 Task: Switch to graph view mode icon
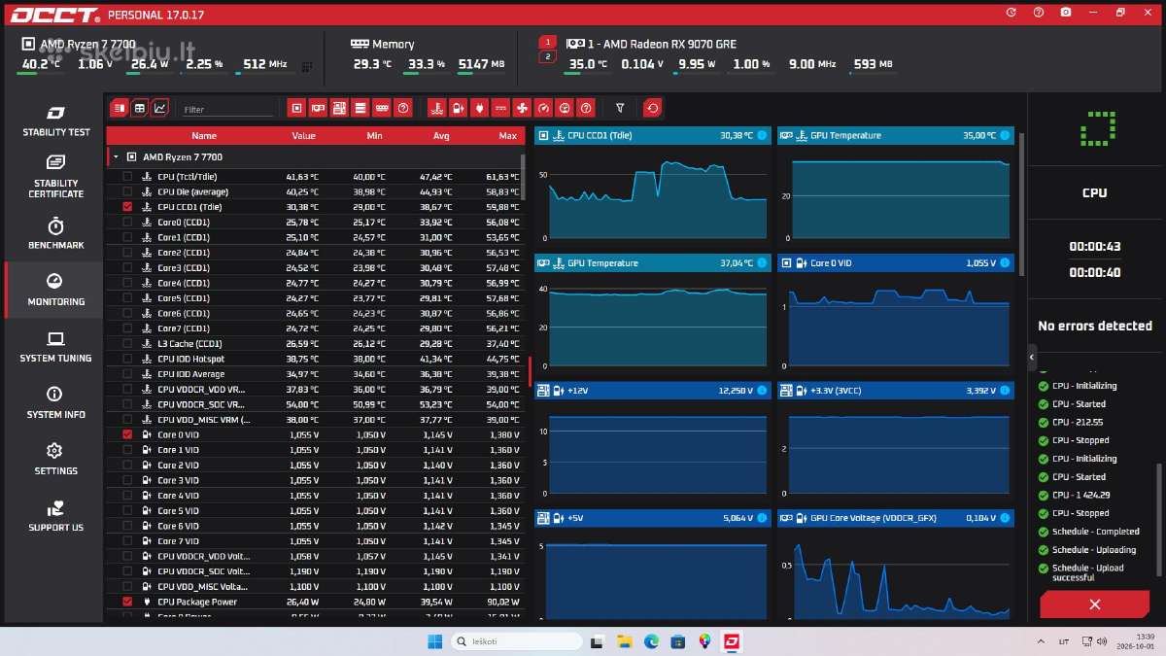pos(160,108)
